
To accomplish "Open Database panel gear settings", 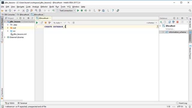I will pos(182,18).
